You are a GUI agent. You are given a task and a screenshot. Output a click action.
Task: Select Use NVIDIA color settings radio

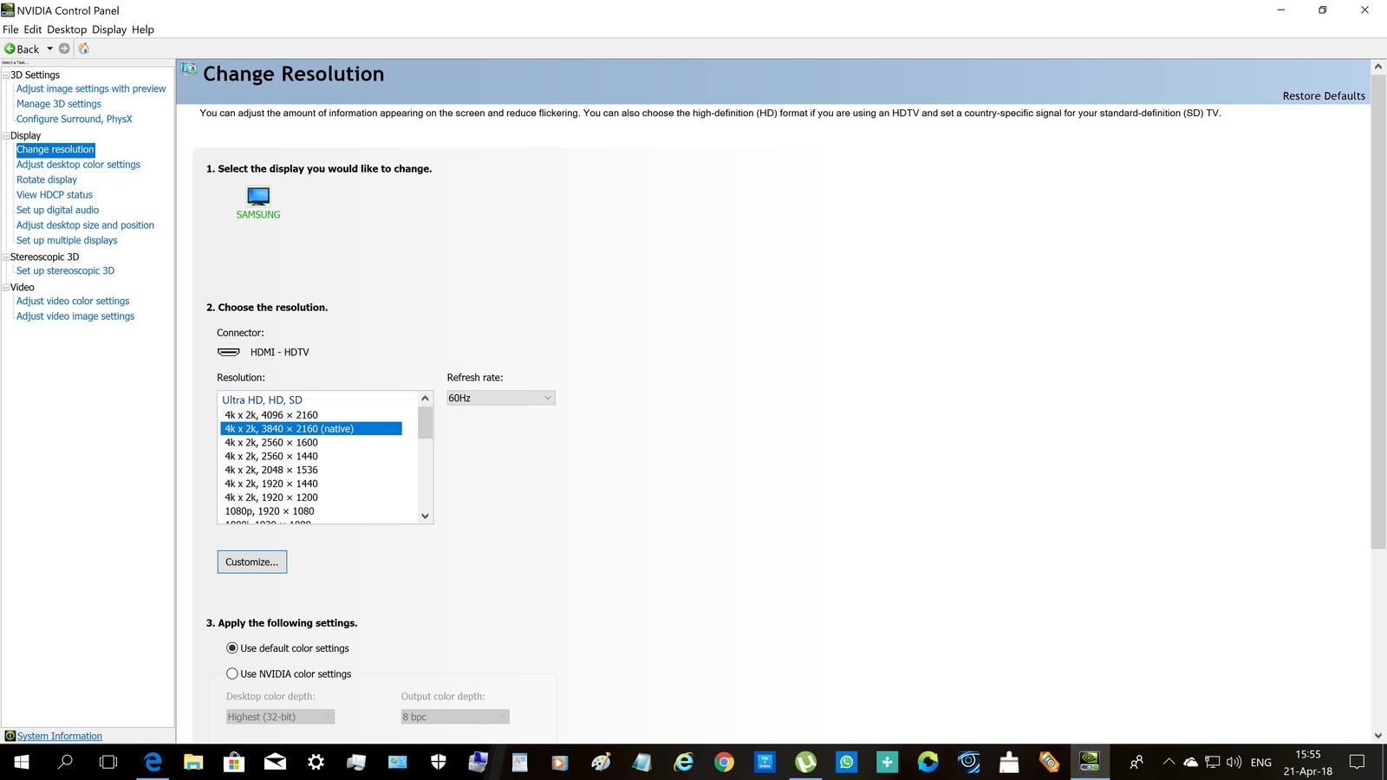tap(232, 673)
